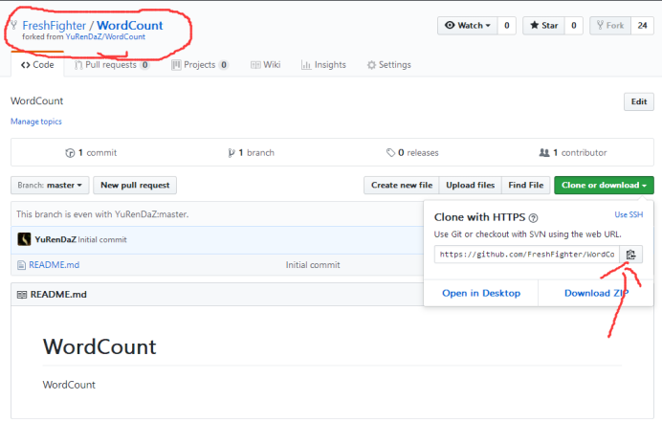Viewport: 662px width, 423px height.
Task: Click the Edit description button
Action: point(639,101)
